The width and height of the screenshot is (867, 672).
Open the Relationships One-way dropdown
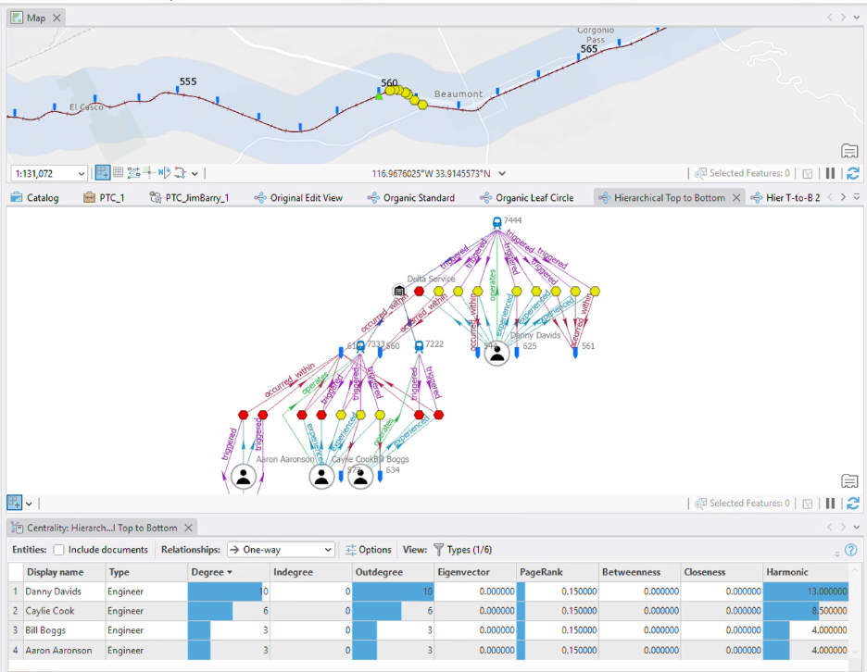281,550
